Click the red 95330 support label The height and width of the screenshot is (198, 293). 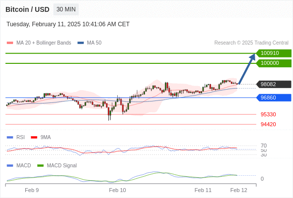pyautogui.click(x=268, y=114)
